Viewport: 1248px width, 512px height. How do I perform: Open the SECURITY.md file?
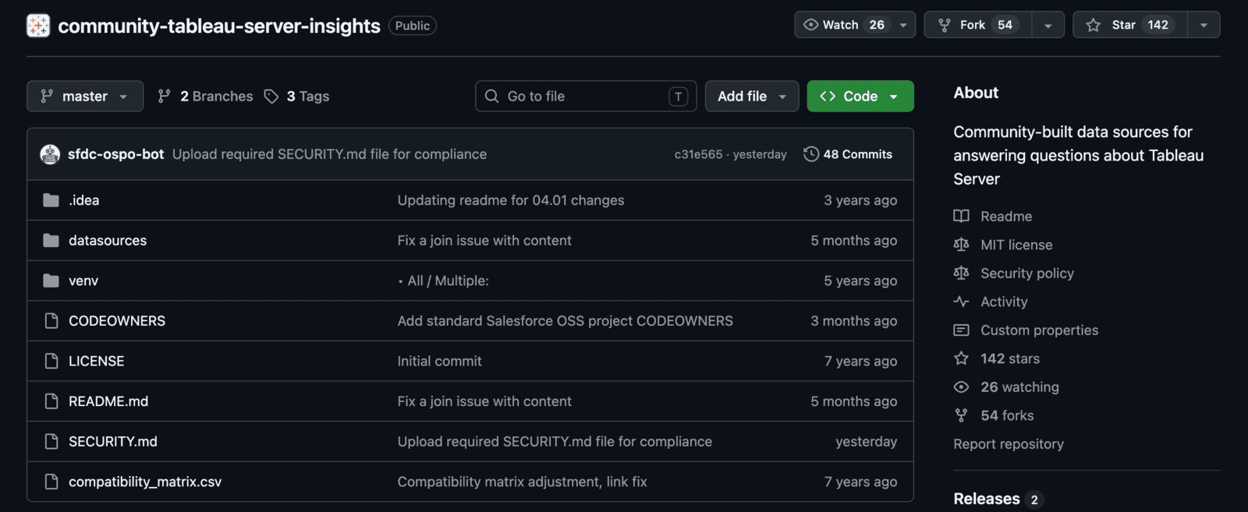[113, 442]
